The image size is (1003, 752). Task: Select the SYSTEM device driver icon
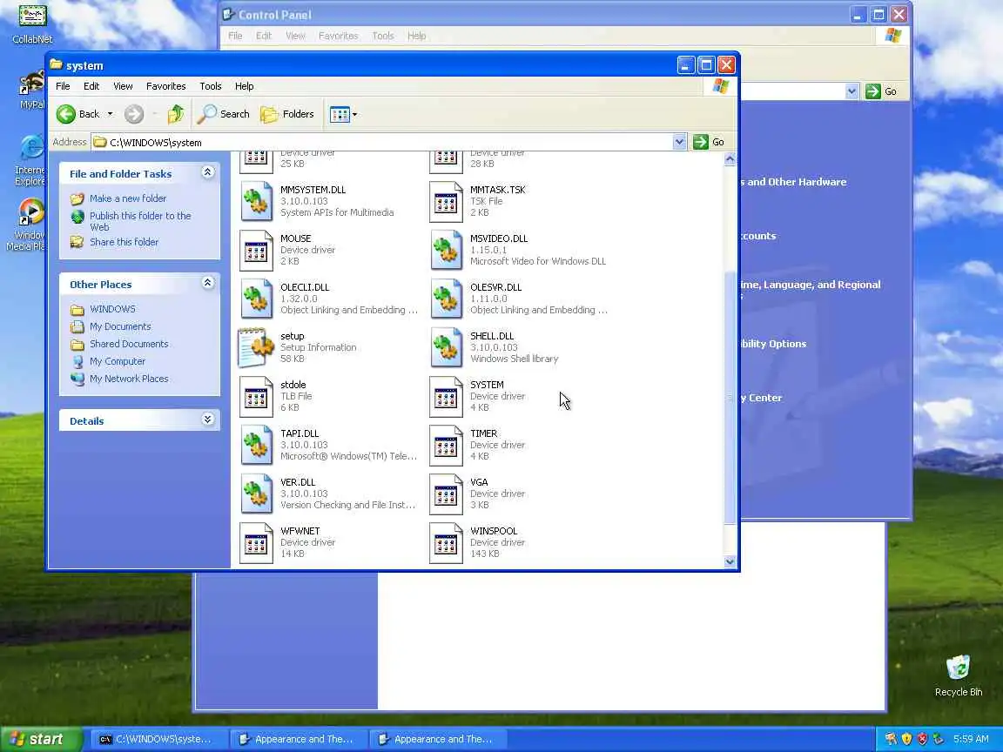point(446,397)
